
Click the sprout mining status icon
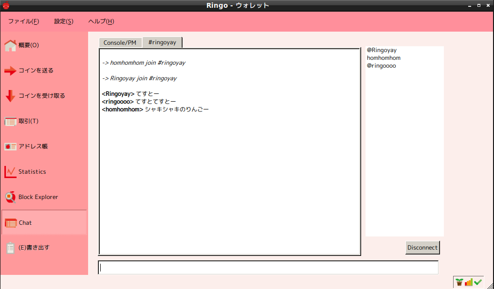[459, 282]
